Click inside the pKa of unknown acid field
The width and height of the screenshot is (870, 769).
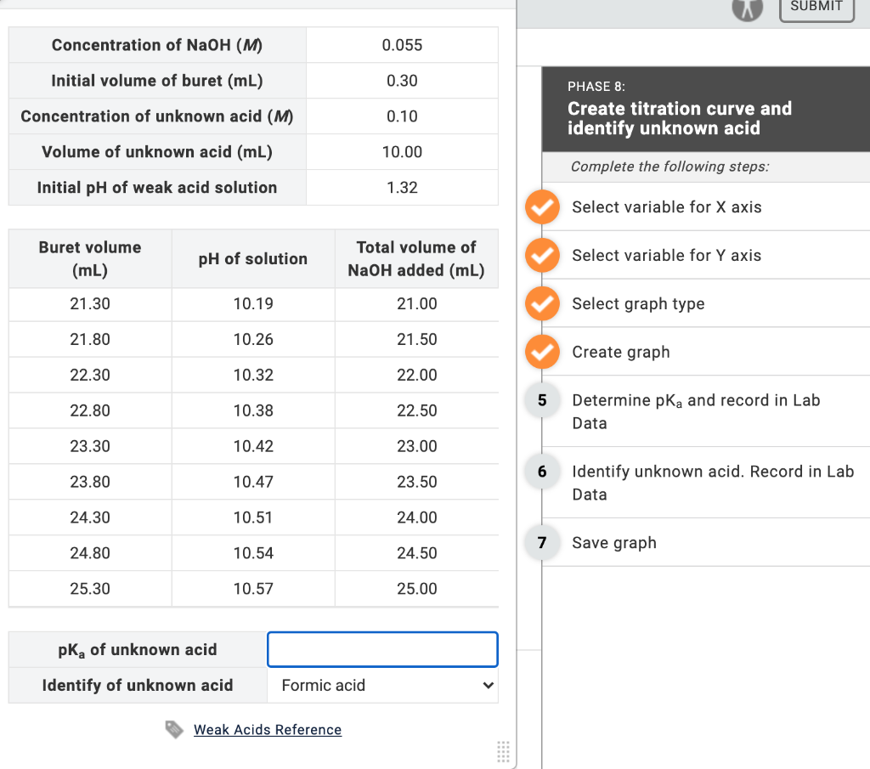click(382, 649)
